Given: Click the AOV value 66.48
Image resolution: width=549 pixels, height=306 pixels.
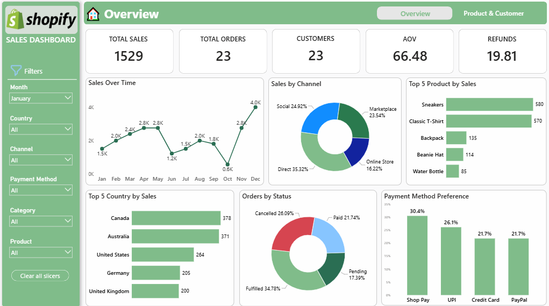Looking at the screenshot, I should tap(410, 56).
